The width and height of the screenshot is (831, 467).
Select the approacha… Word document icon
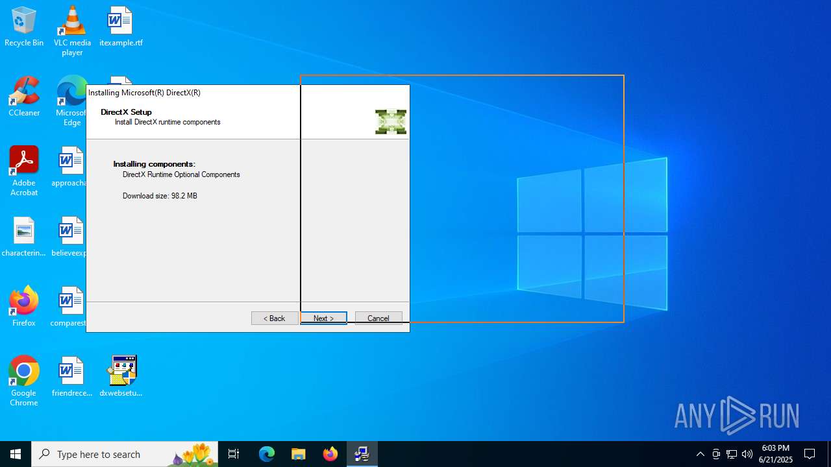point(69,167)
